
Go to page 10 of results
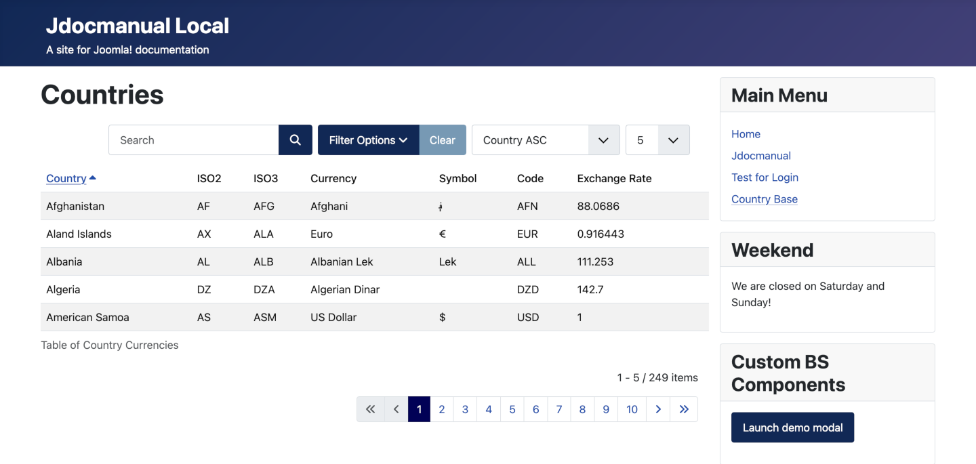pyautogui.click(x=632, y=409)
